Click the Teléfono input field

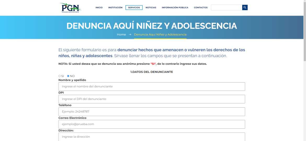click(152, 111)
